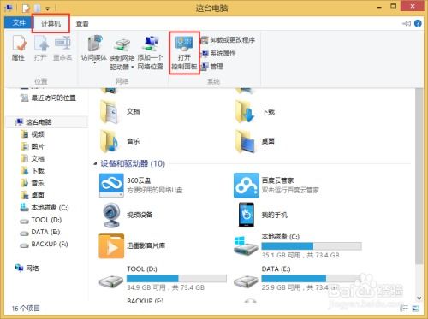
Task: Click the 本地磁盘 (C:) usage bar
Action: (x=312, y=246)
